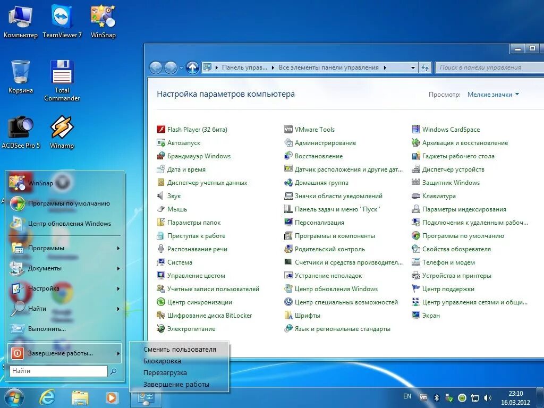
Task: Select the ACDSee Pro 5 desktop icon
Action: [x=21, y=132]
